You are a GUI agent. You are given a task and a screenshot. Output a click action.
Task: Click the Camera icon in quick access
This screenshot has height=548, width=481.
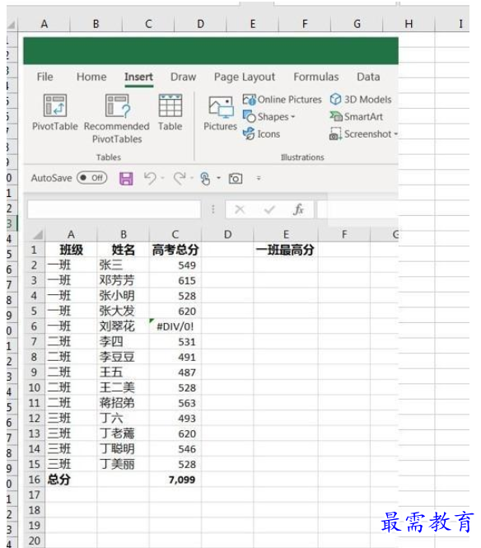click(x=236, y=179)
